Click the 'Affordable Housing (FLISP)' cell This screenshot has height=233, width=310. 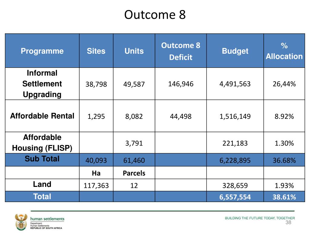[42, 143]
